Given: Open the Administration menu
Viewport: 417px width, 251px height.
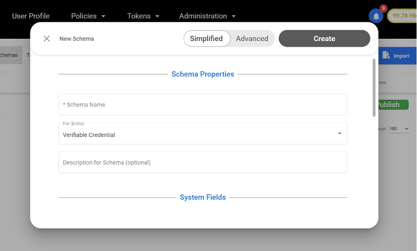Looking at the screenshot, I should coord(207,16).
